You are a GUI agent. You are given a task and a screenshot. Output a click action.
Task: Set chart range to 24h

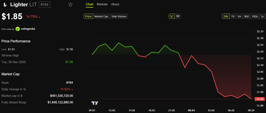pos(226,16)
